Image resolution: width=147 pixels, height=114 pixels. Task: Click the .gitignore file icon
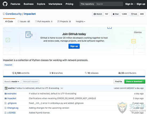pyautogui.click(x=6, y=103)
